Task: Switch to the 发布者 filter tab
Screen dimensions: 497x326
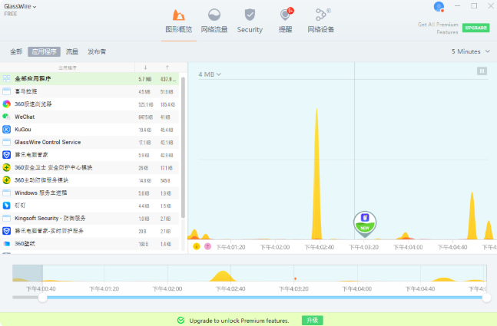Action: click(x=97, y=51)
